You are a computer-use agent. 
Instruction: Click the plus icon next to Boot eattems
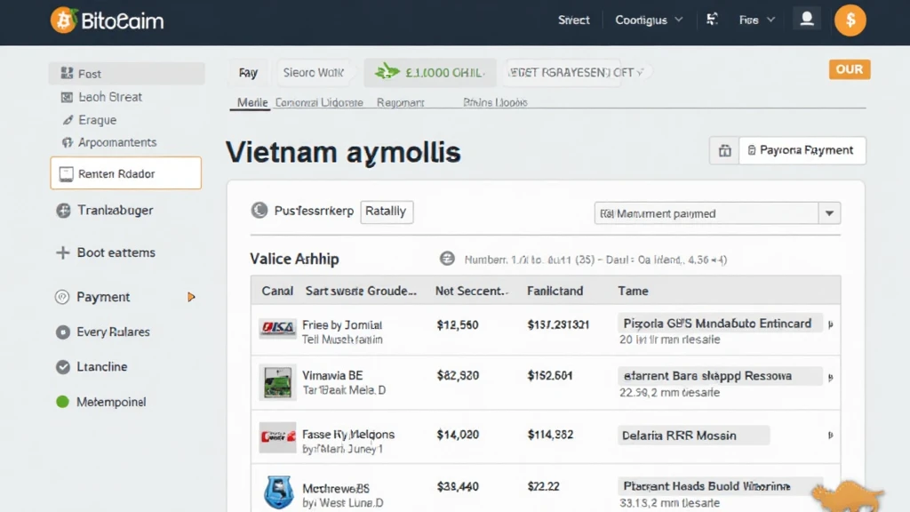pyautogui.click(x=62, y=252)
